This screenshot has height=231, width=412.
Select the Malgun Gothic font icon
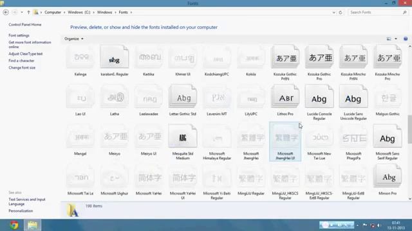pos(388,97)
